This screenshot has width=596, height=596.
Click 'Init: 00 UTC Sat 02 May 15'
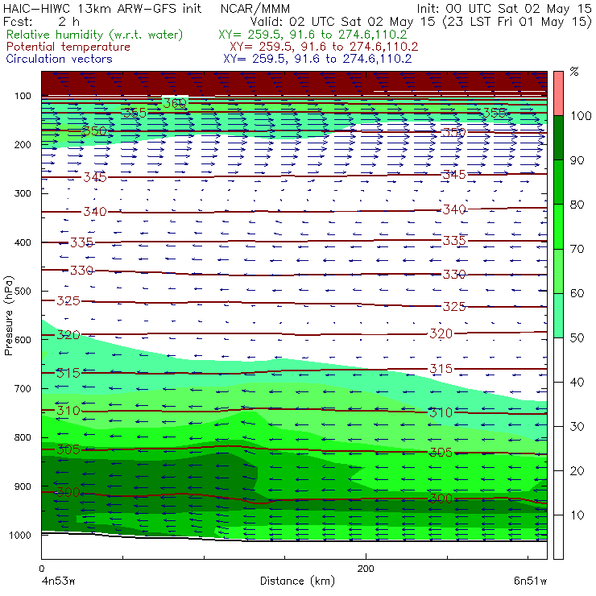click(x=504, y=8)
